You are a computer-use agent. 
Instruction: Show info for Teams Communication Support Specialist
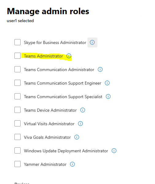[108, 96]
